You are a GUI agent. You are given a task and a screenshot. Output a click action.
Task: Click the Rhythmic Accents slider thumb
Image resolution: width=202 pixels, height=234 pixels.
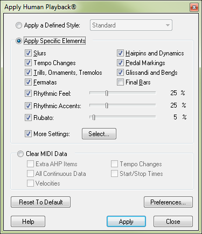107,105
